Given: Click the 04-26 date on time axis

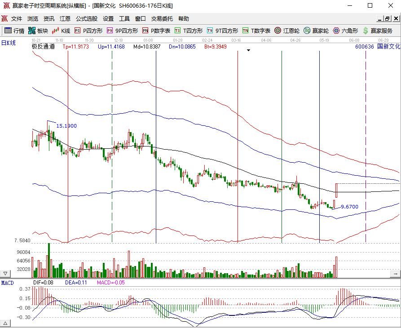Looking at the screenshot, I should [295, 40].
